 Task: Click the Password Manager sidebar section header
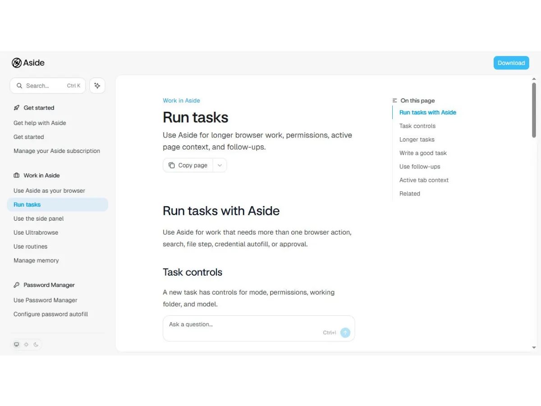tap(44, 285)
